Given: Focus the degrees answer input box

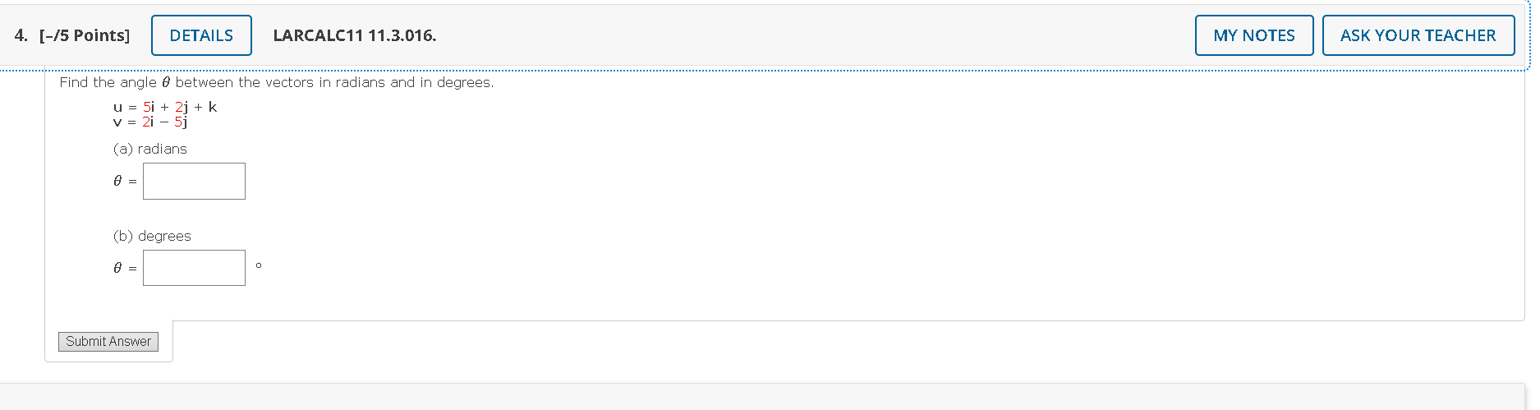Looking at the screenshot, I should [194, 268].
